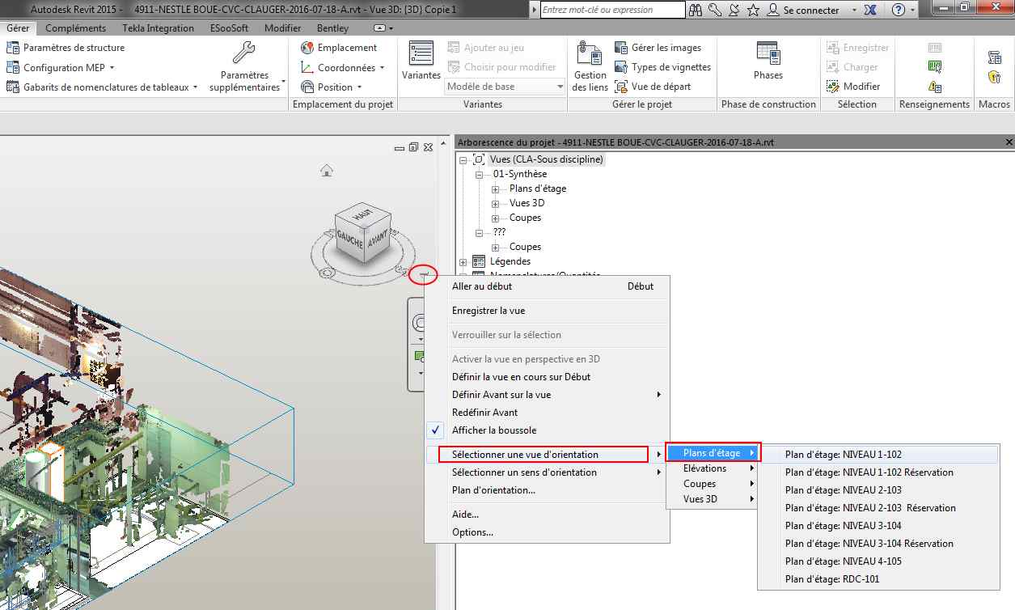Click the Communication Center satellite icon

point(734,10)
